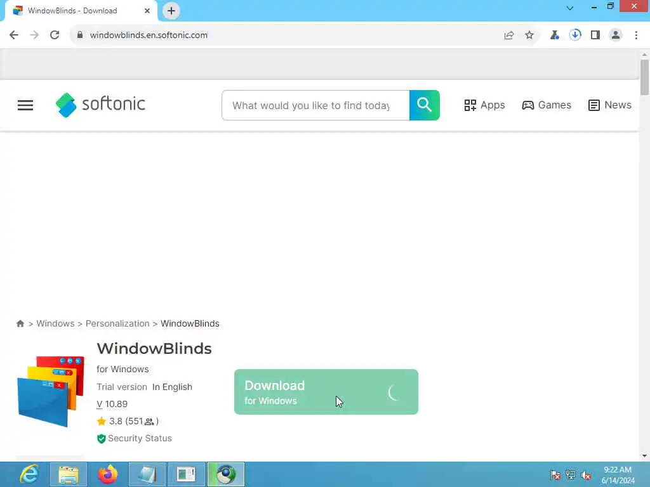Expand tab search chevron
Viewport: 650px width, 487px height.
pyautogui.click(x=570, y=8)
